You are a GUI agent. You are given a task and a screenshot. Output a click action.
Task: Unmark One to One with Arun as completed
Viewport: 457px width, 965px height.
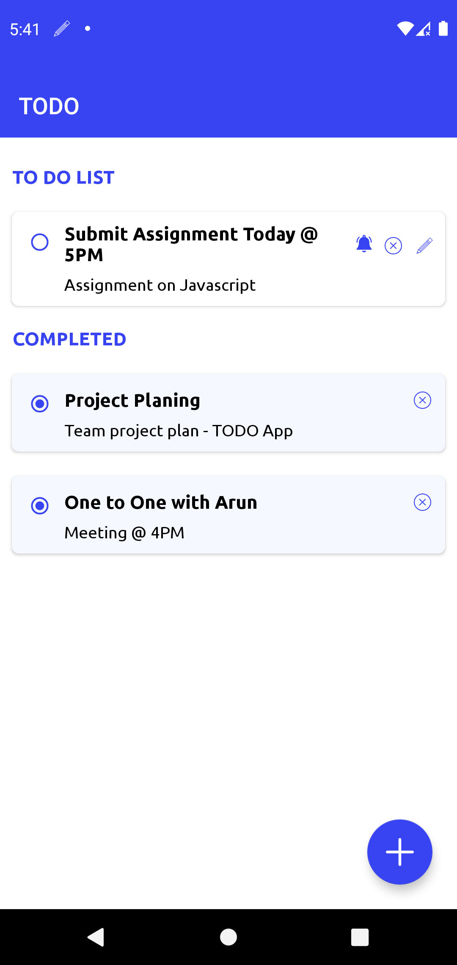(39, 505)
